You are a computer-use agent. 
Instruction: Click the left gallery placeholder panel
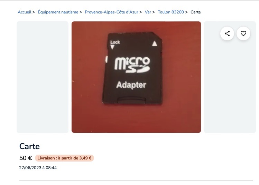coord(43,77)
